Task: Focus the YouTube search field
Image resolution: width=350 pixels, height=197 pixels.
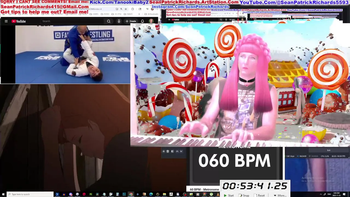Action: click(72, 21)
